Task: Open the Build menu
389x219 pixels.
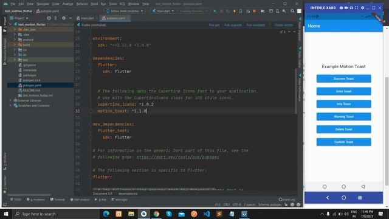Action: pyautogui.click(x=94, y=4)
